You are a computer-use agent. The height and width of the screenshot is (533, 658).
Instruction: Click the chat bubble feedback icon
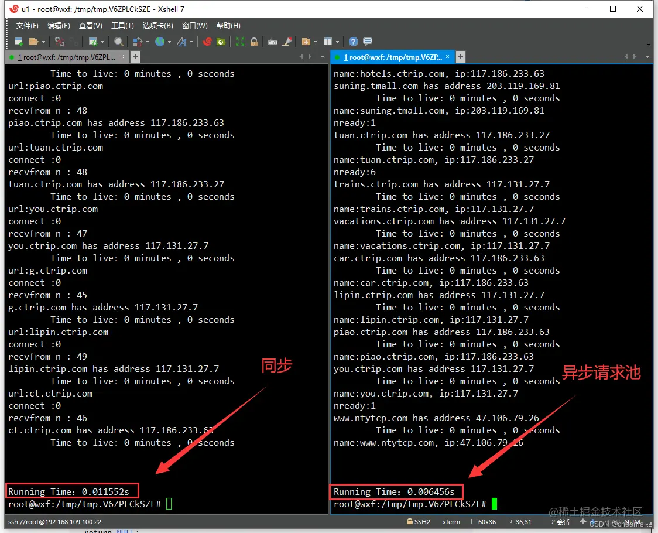point(368,41)
